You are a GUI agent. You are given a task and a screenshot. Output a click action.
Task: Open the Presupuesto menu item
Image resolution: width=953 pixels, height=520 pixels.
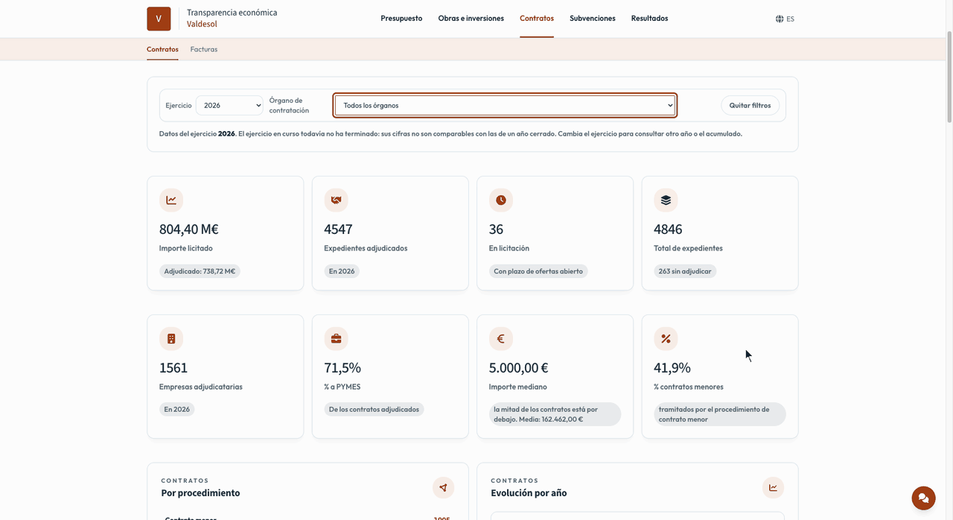tap(401, 19)
